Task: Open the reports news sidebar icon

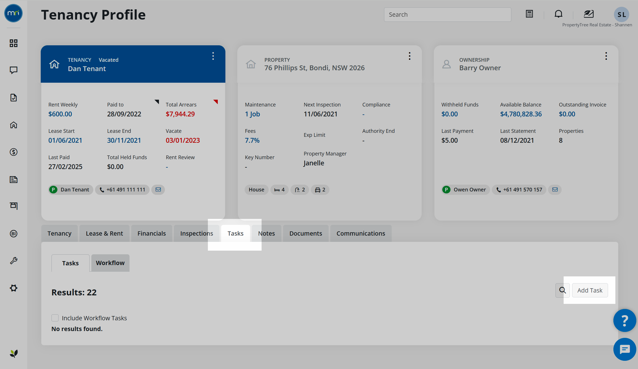Action: [x=13, y=179]
